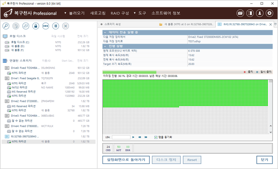
Task: Click the Reset button
Action: pos(192,160)
